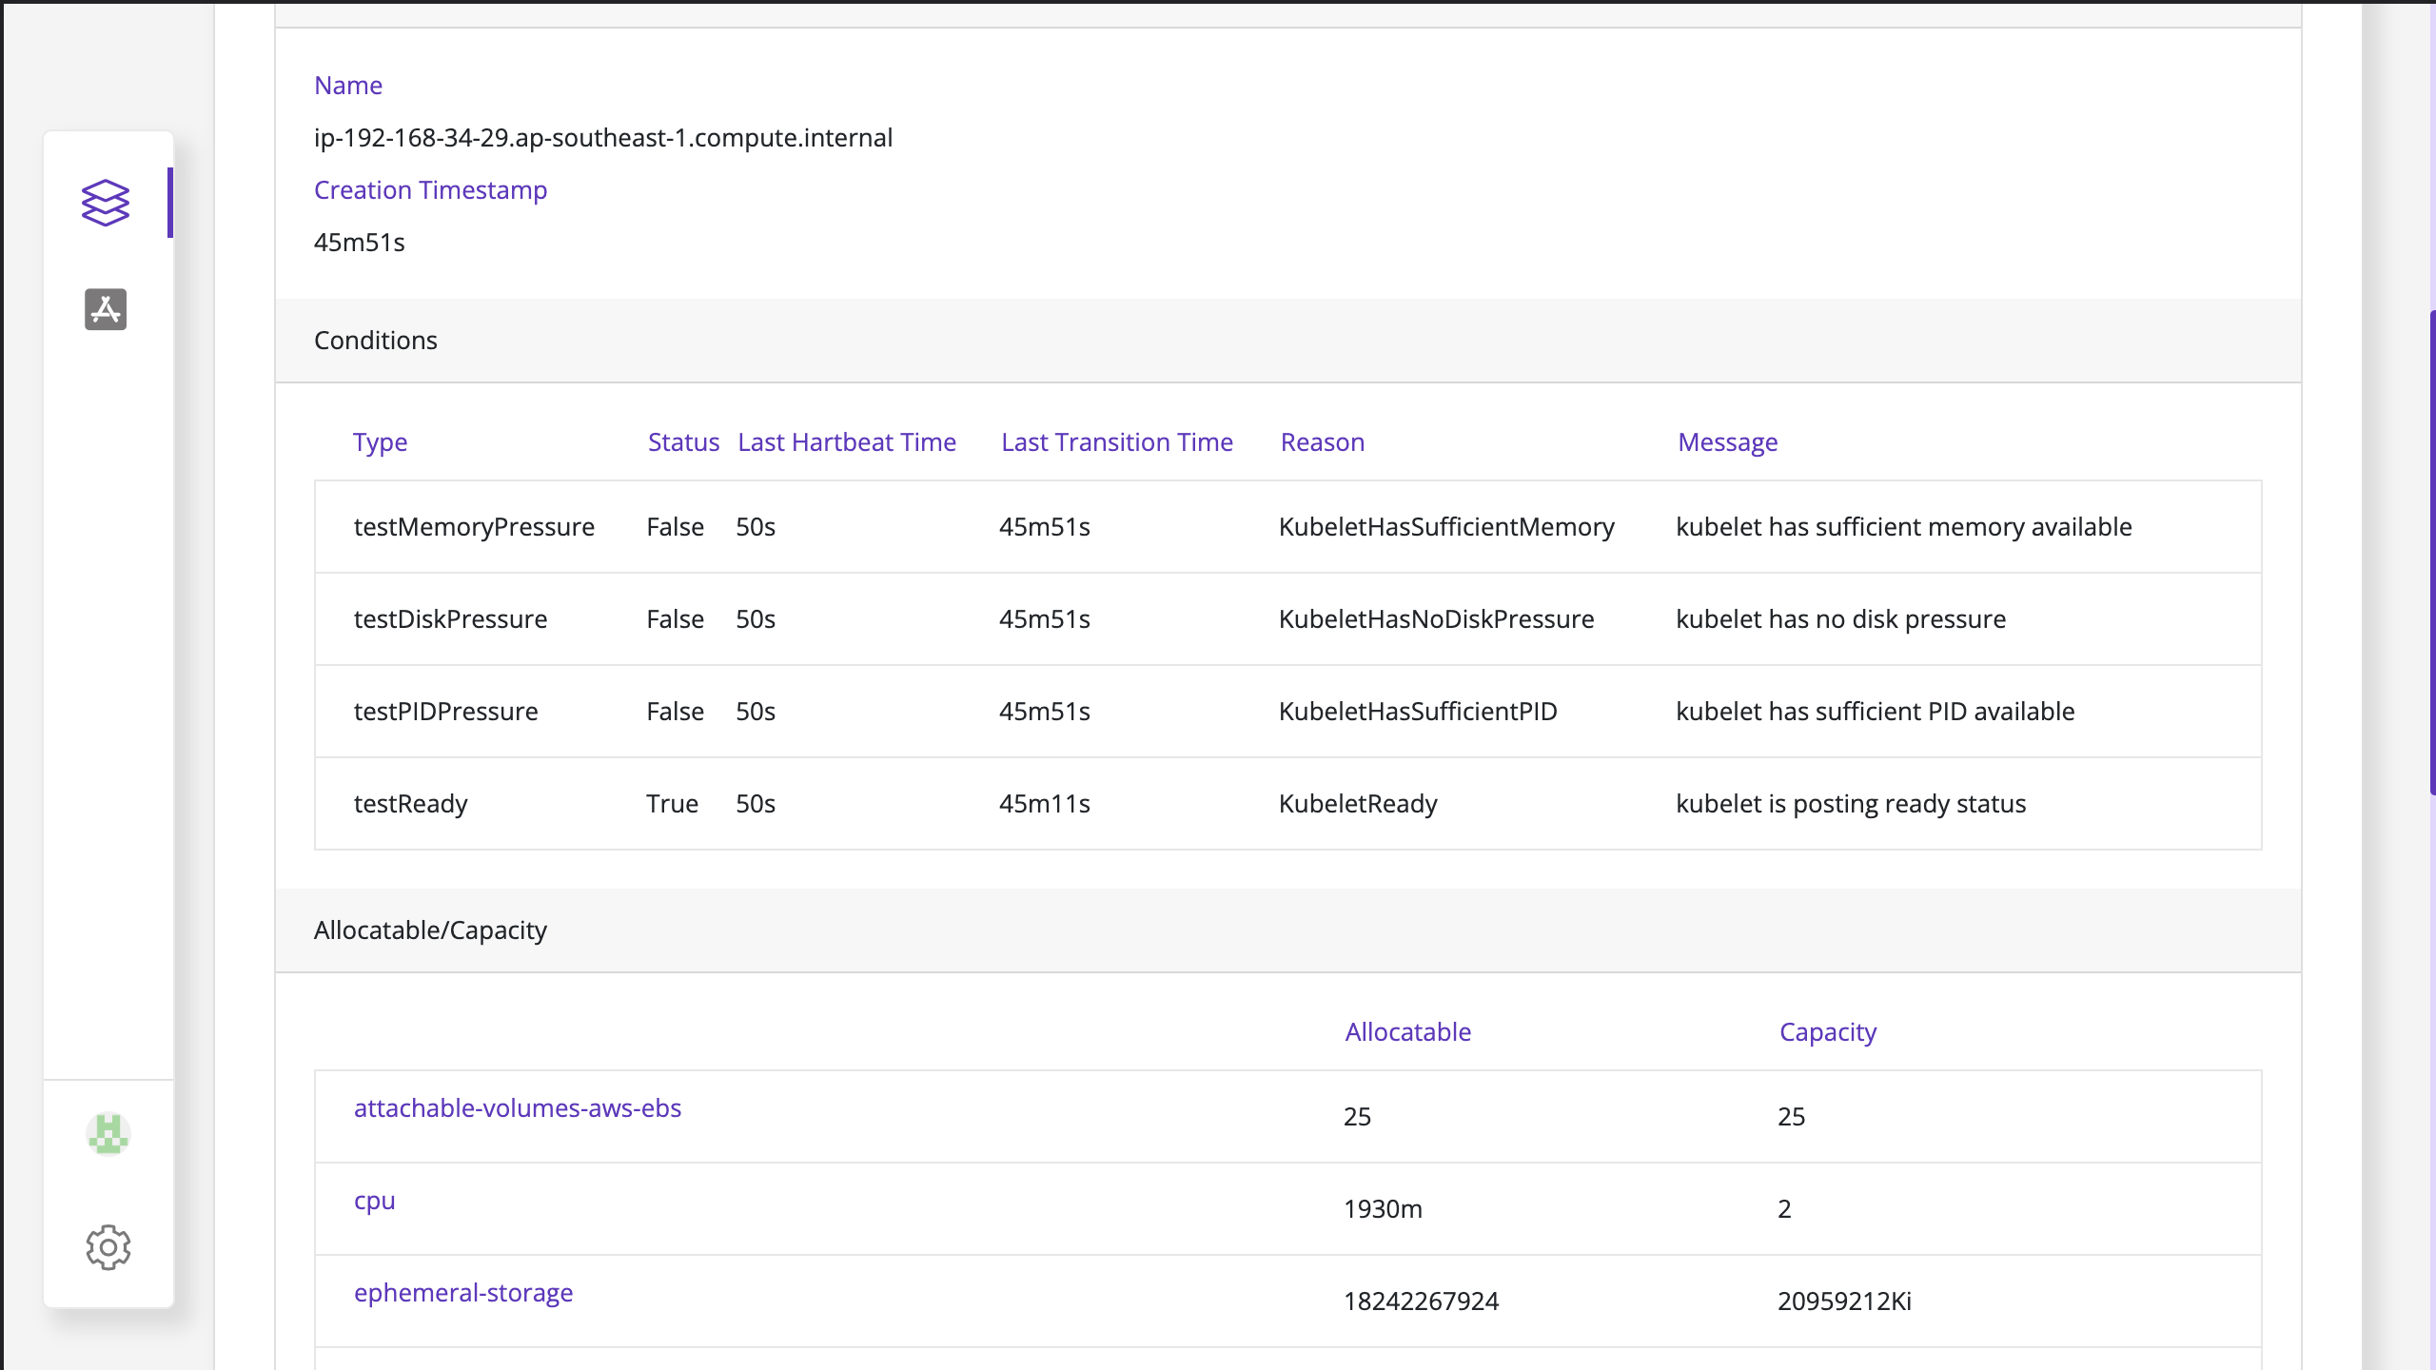The width and height of the screenshot is (2436, 1370).
Task: Click the green user avatar icon
Action: coord(108,1134)
